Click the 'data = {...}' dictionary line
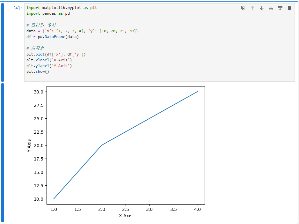This screenshot has width=299, height=224. point(82,31)
